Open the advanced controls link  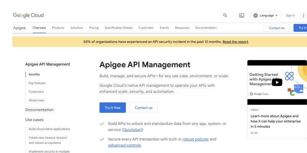pos(124,145)
